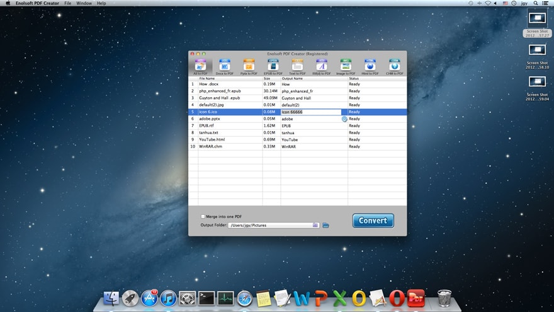554x312 pixels.
Task: Click the spinner icon in adobe row
Action: pyautogui.click(x=344, y=119)
